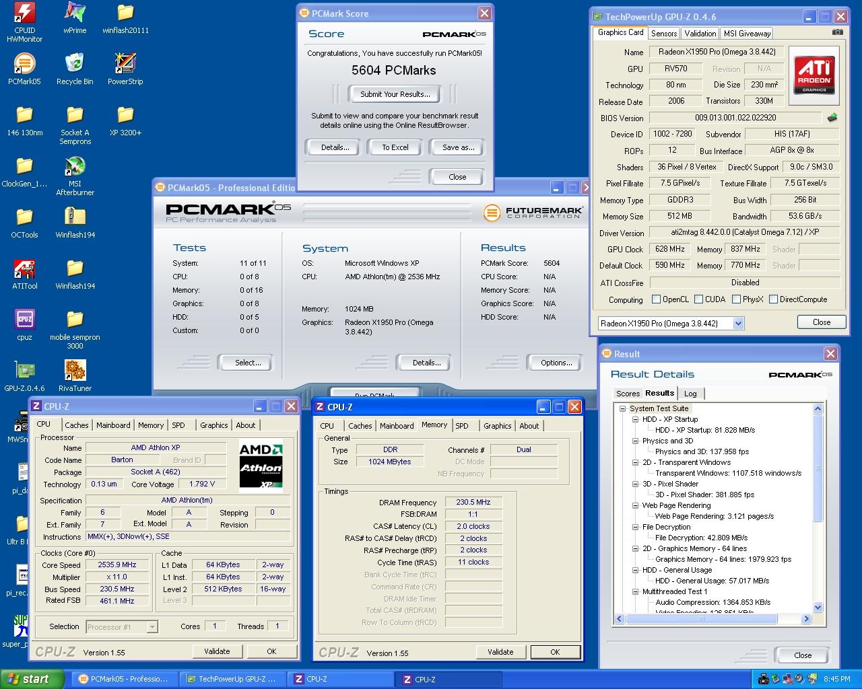Toggle the CUDA checkbox in GPU-Z
862x689 pixels.
tap(699, 299)
